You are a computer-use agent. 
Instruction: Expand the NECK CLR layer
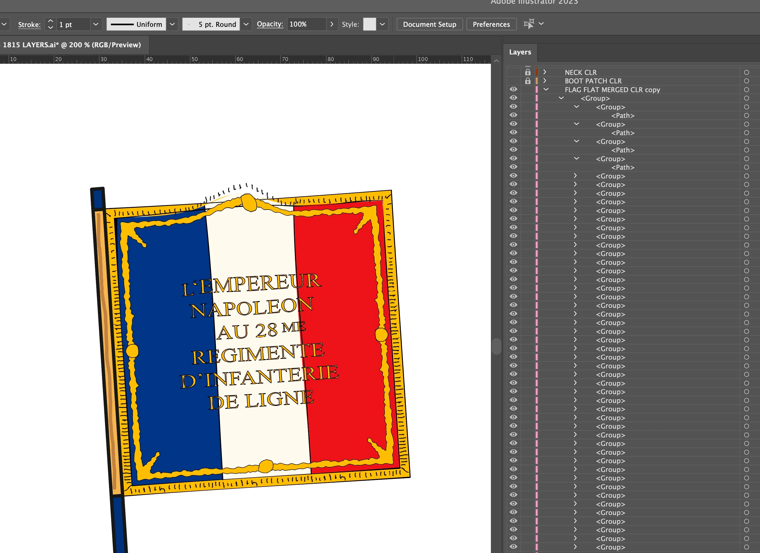coord(545,72)
